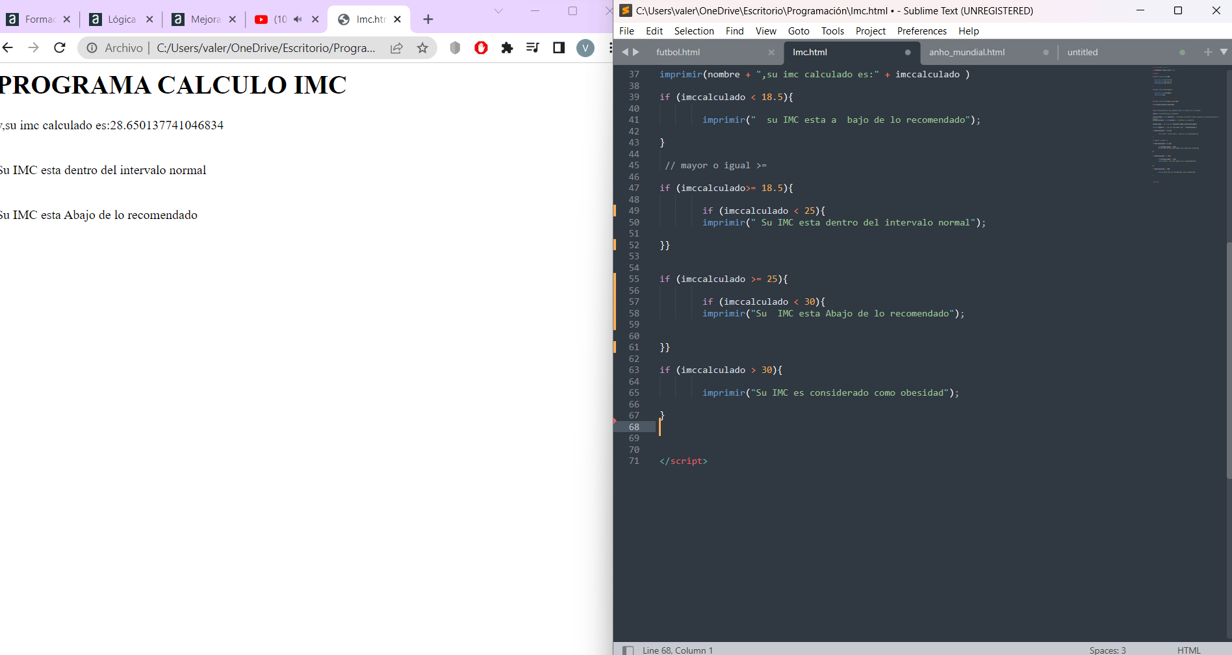Open Sublime Selection menu
Image resolution: width=1232 pixels, height=655 pixels.
(694, 31)
